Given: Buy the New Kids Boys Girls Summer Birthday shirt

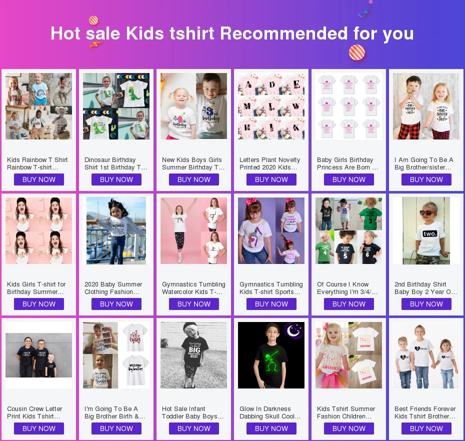Looking at the screenshot, I should [194, 179].
